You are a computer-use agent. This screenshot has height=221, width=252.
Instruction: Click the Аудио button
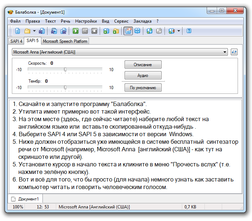click(143, 75)
